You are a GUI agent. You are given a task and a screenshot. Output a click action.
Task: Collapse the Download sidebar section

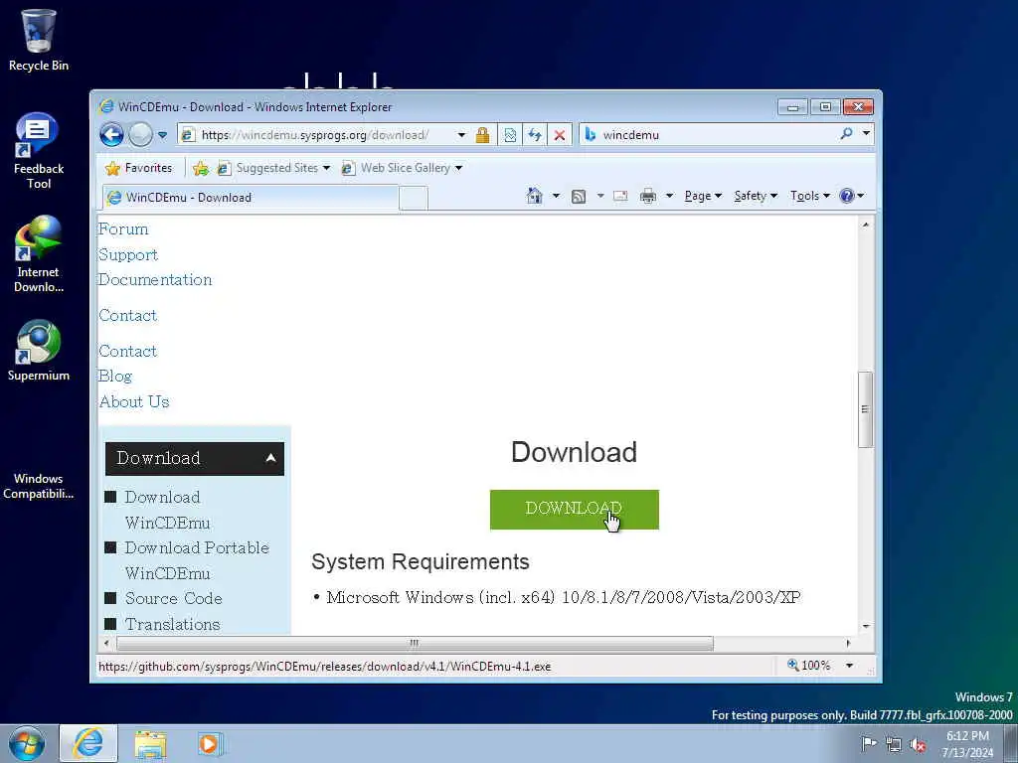pos(195,459)
